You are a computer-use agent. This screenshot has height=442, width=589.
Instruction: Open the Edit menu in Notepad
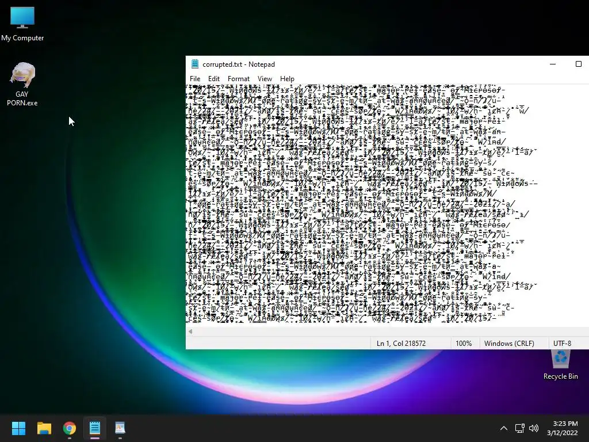(214, 78)
